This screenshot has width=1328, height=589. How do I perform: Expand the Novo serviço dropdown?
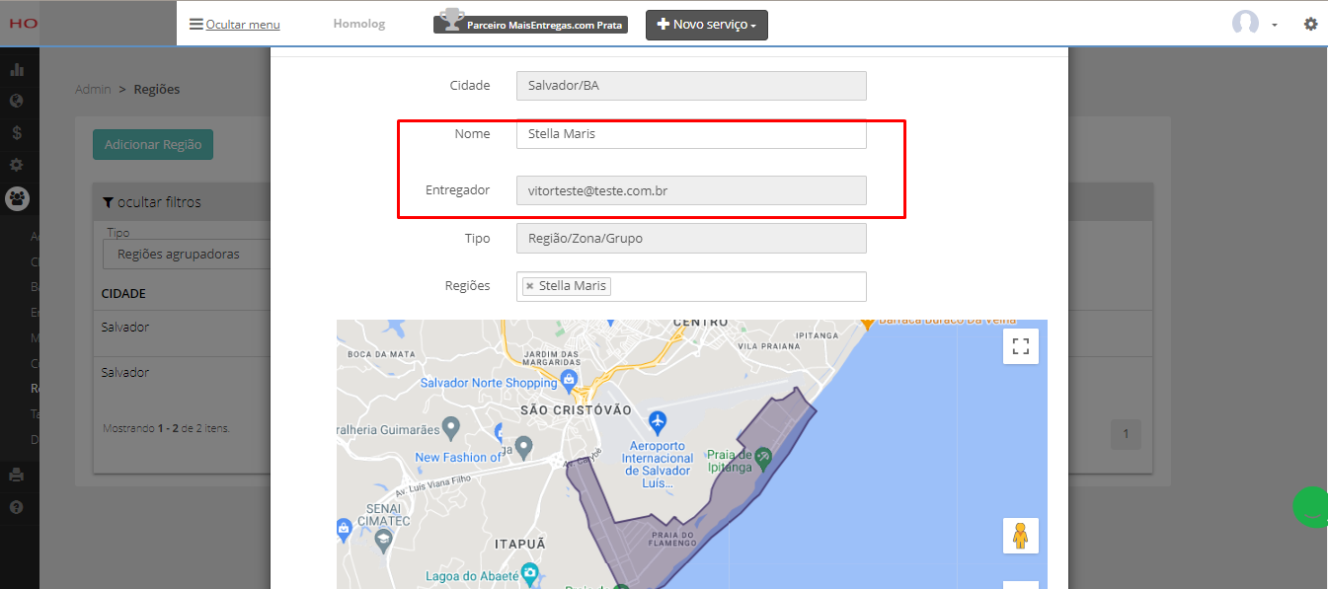click(x=707, y=25)
